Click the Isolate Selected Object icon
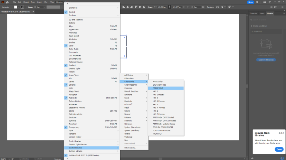Screen dimensions: 286x160 coord(217,7)
